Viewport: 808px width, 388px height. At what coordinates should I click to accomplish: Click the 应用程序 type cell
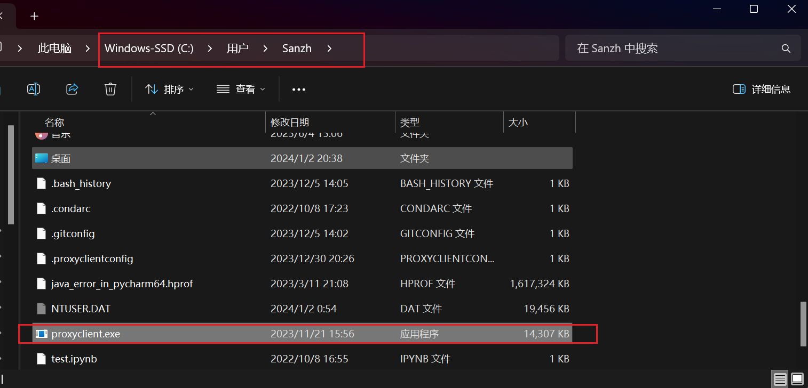(x=419, y=334)
